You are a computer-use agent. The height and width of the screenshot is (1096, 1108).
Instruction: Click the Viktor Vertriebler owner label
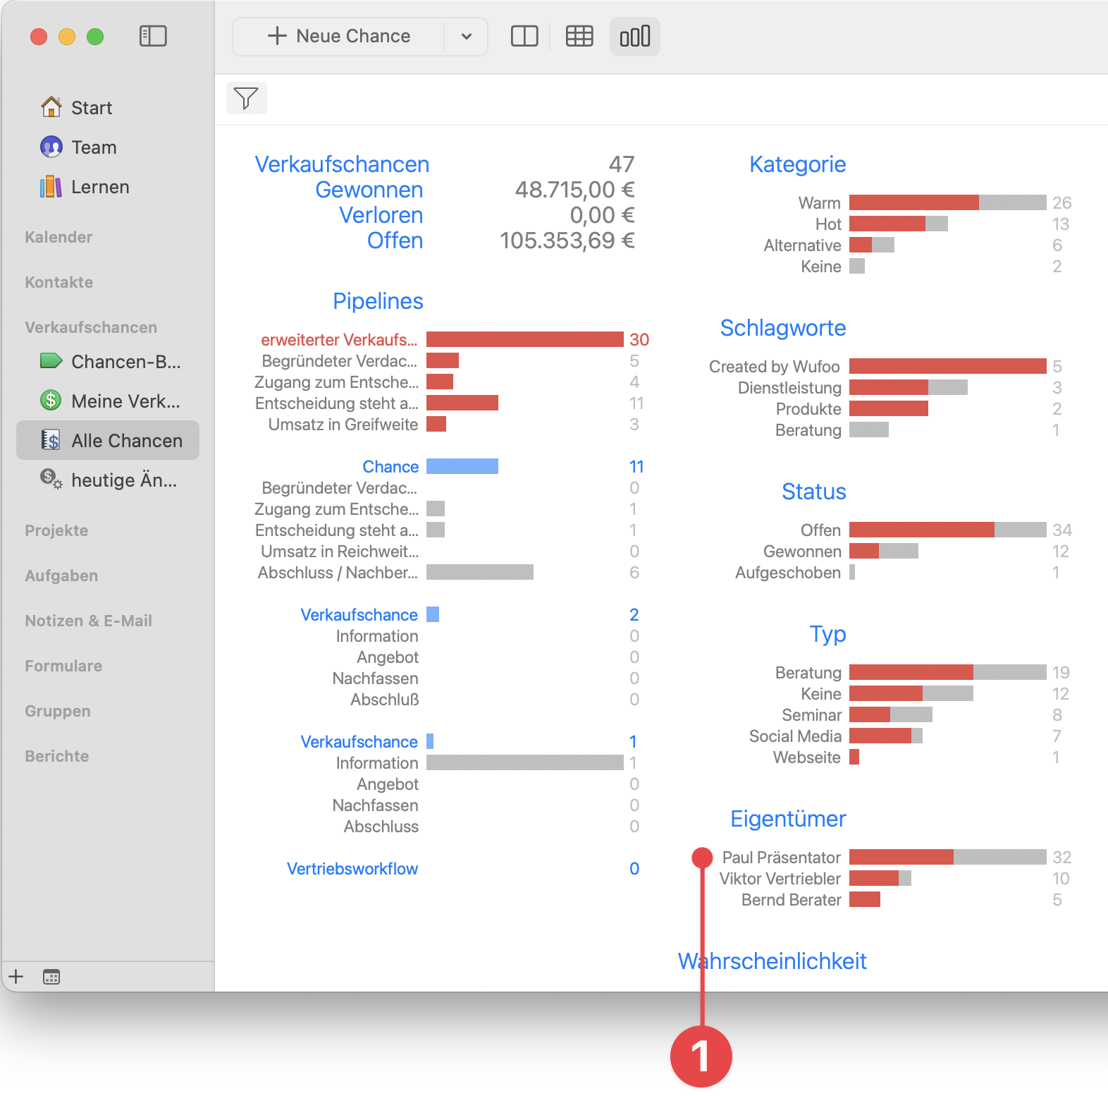click(x=780, y=879)
